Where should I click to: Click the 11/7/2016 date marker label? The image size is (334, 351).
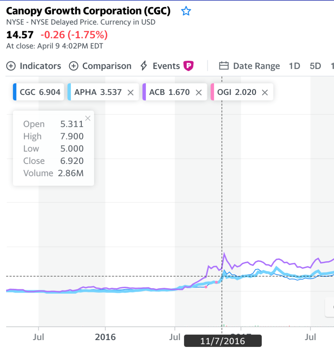tap(223, 341)
